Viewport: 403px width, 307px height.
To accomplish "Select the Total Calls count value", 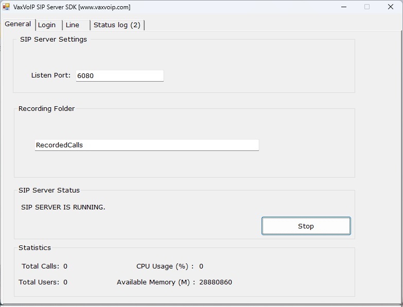I will (x=65, y=266).
